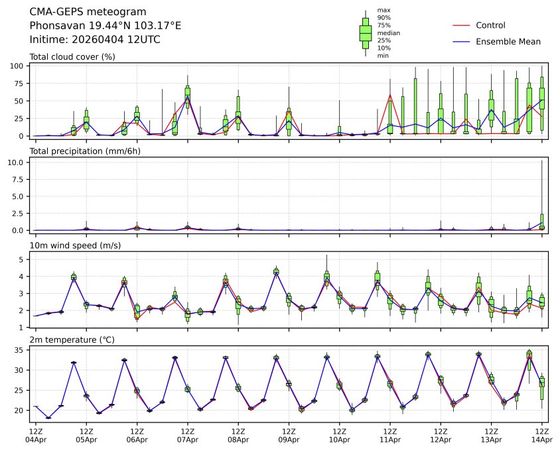Image resolution: width=560 pixels, height=451 pixels.
Task: Click the 10.0 y-axis label on precipitation
Action: click(17, 162)
